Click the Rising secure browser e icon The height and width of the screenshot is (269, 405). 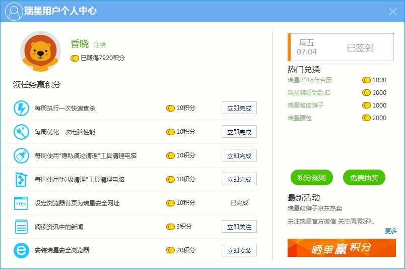point(21,250)
